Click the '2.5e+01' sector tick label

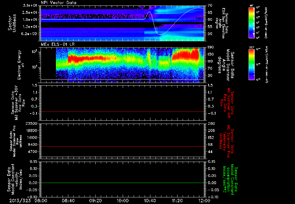[30, 12]
